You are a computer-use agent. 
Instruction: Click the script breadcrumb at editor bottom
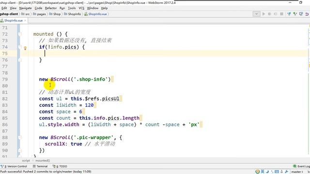(x=26, y=160)
